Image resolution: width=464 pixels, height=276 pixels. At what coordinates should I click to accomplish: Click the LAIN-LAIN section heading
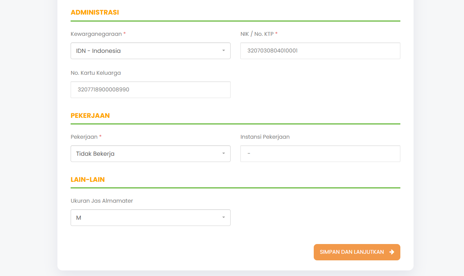(88, 180)
